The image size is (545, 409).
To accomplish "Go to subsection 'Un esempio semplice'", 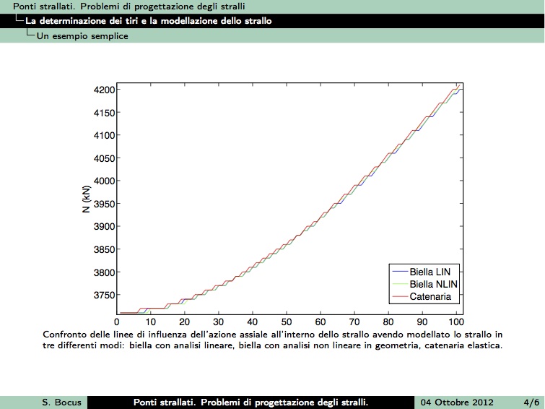I will click(x=82, y=35).
